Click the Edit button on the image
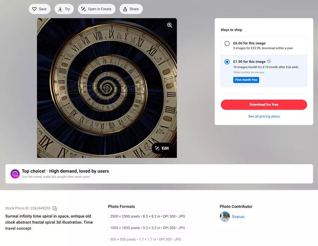Screen dimensions: 318x246 pyautogui.click(x=162, y=148)
